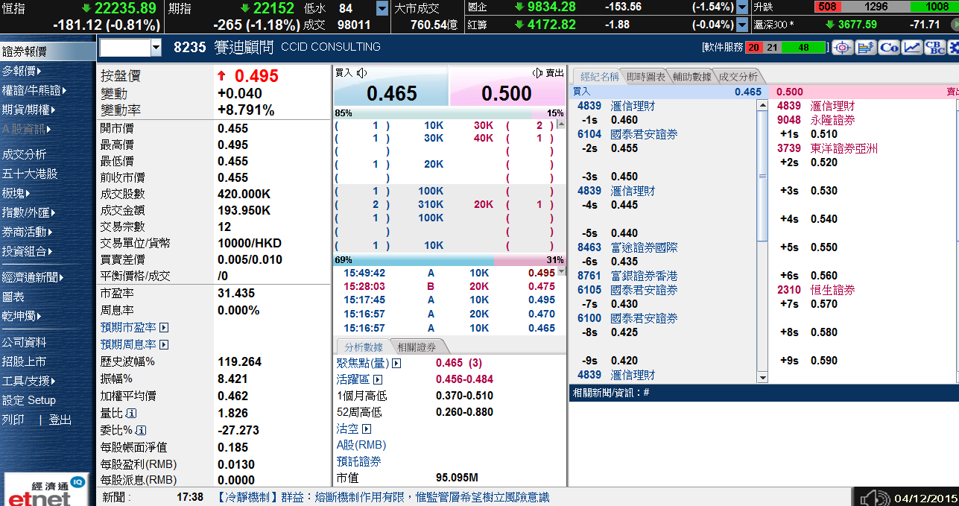The height and width of the screenshot is (506, 959).
Task: Open the Co company info icon
Action: [x=889, y=48]
